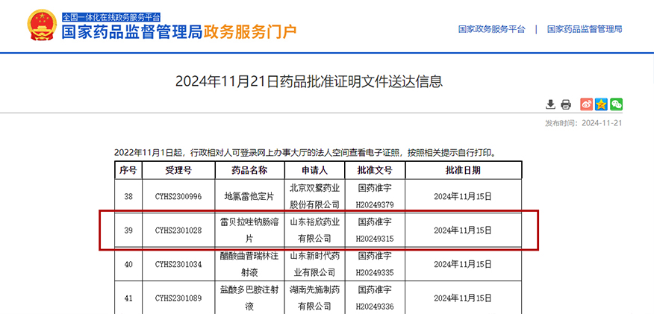Open the 国家政务服务平台 link
This screenshot has width=654, height=314.
(x=492, y=29)
